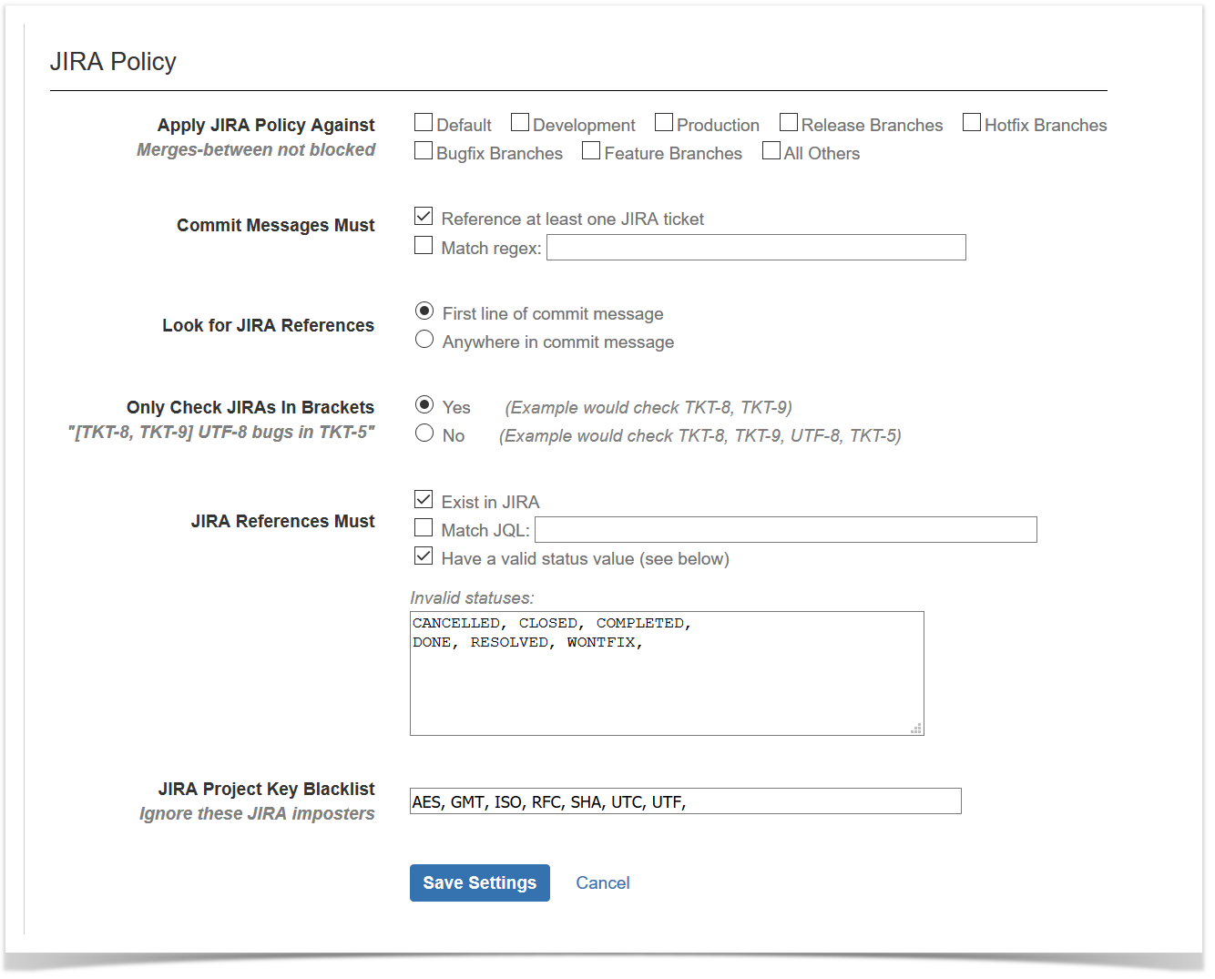Click the 'Ignore these JIRA imposters' note
This screenshot has height=979, width=1215.
tap(257, 814)
